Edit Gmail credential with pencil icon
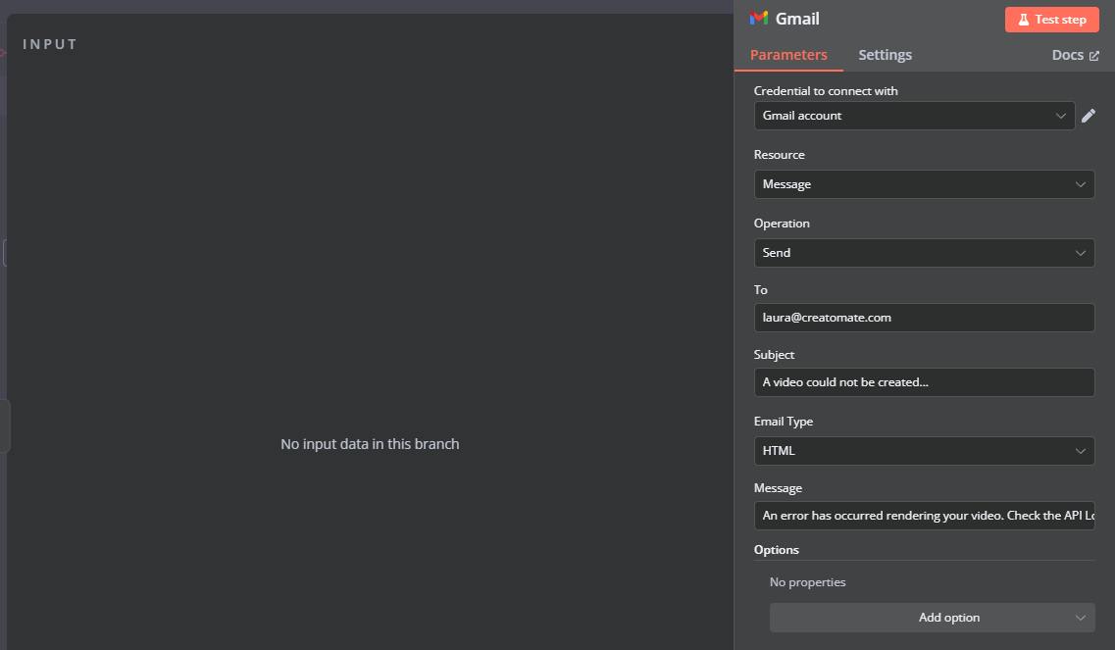The width and height of the screenshot is (1115, 650). click(1088, 116)
